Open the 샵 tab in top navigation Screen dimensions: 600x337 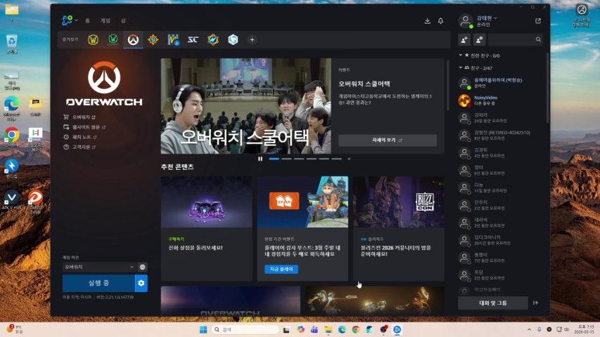pyautogui.click(x=123, y=21)
